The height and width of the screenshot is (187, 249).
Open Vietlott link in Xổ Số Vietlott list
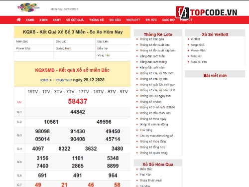[x=195, y=39]
